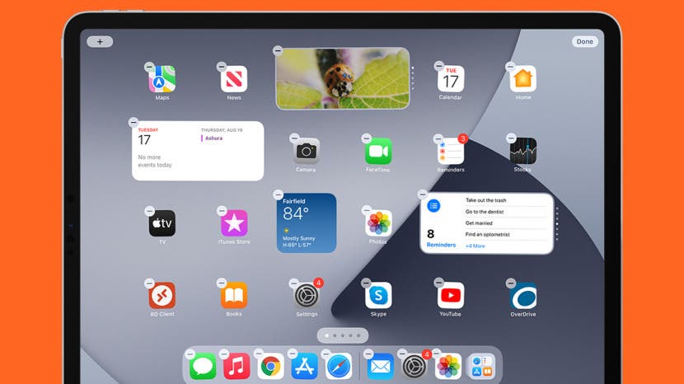Image resolution: width=684 pixels, height=384 pixels.
Task: Open the App Library in the dock
Action: 482,366
